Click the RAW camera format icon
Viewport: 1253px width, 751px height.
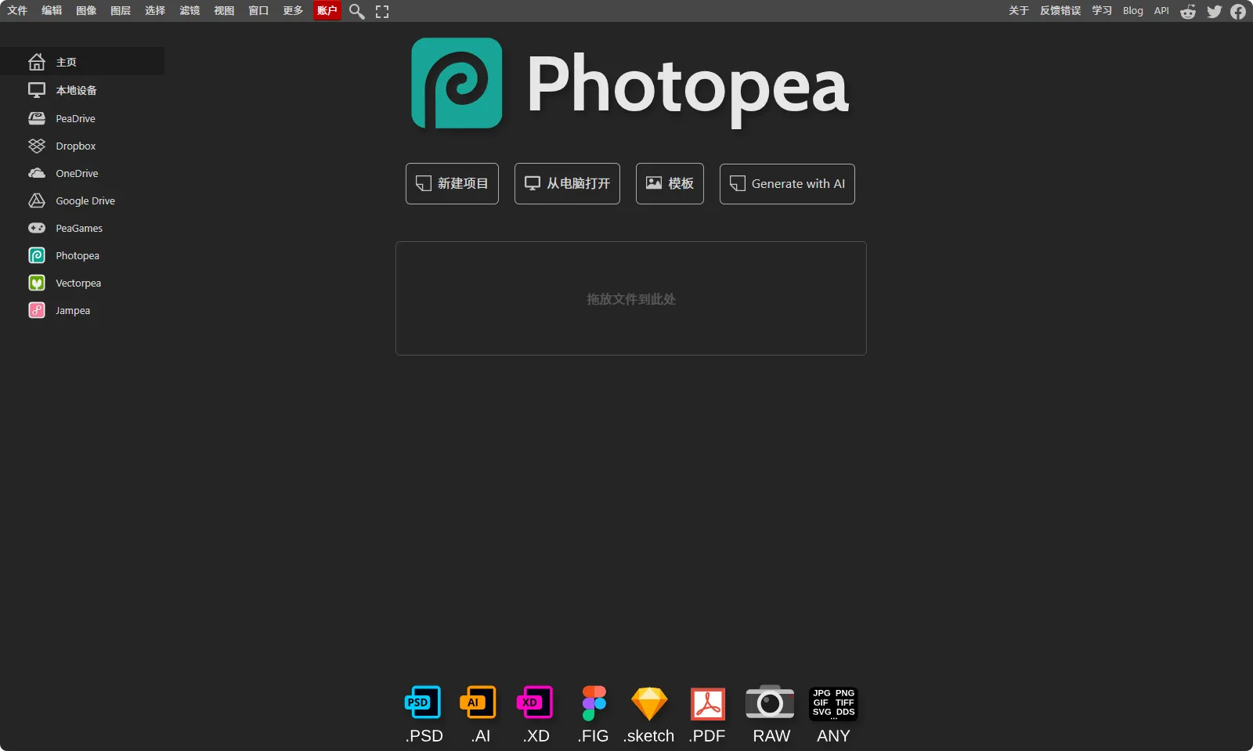770,703
